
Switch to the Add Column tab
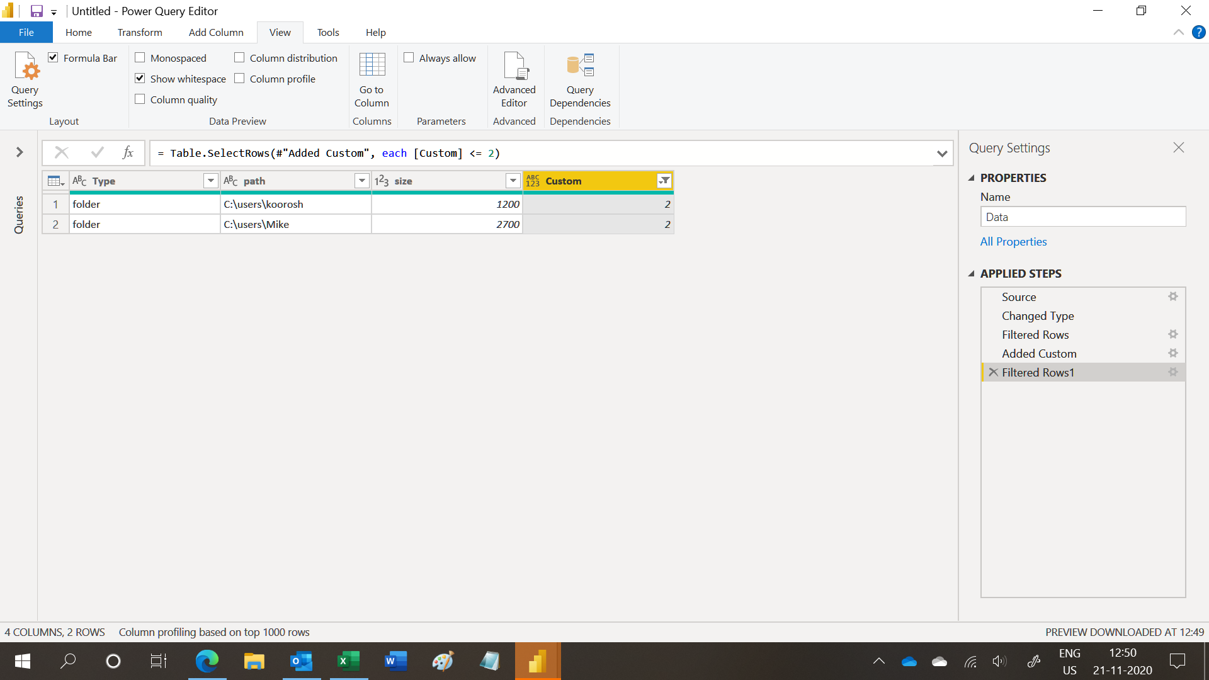click(x=216, y=32)
